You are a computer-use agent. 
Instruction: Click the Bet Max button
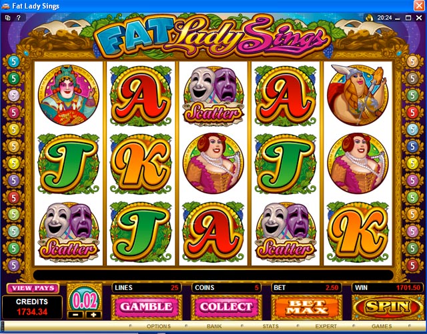(306, 307)
